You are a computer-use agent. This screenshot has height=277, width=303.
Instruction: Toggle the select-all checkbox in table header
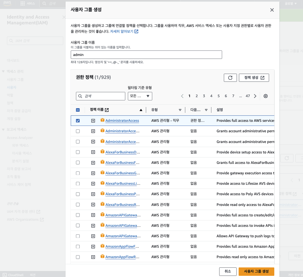click(x=78, y=110)
